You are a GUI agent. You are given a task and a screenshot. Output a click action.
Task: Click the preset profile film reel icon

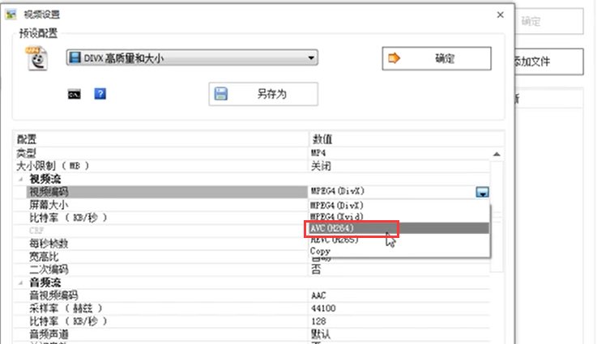pos(36,60)
